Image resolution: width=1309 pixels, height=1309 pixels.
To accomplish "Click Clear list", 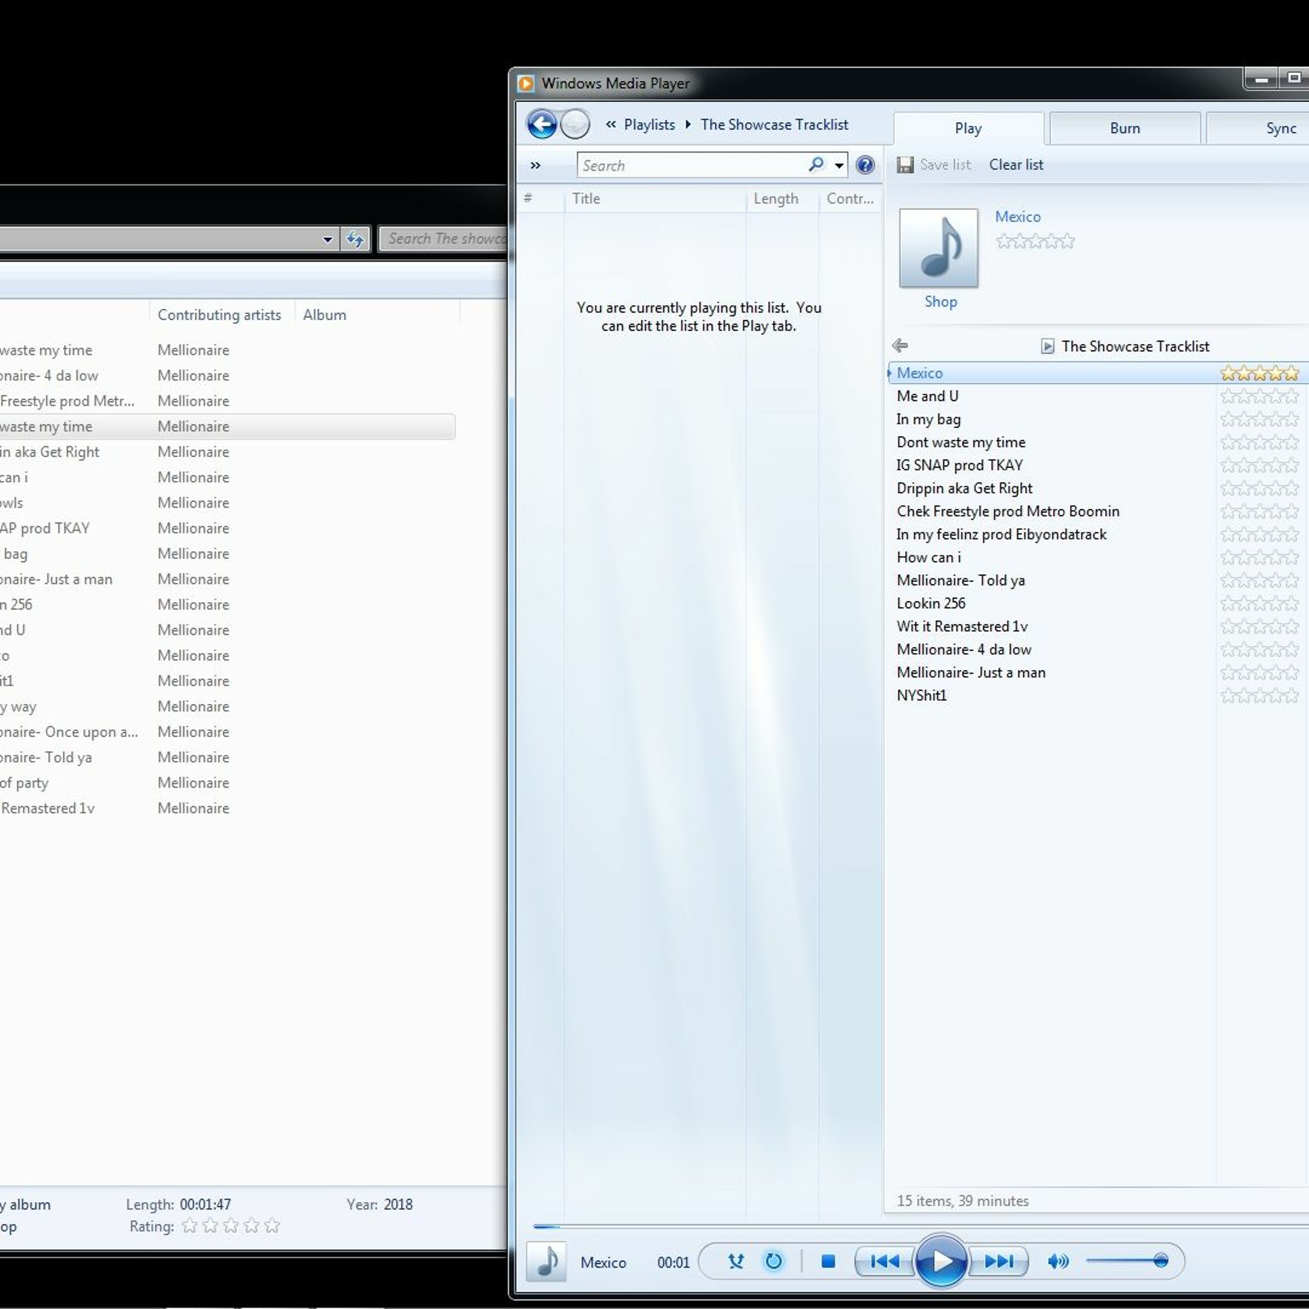I will [1016, 164].
